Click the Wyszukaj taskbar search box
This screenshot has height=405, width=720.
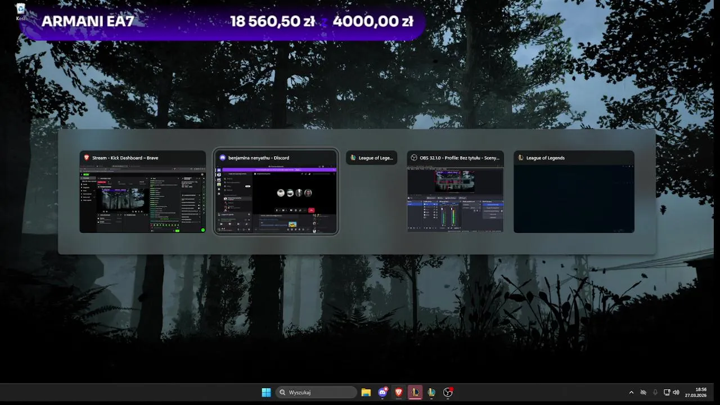coord(316,393)
